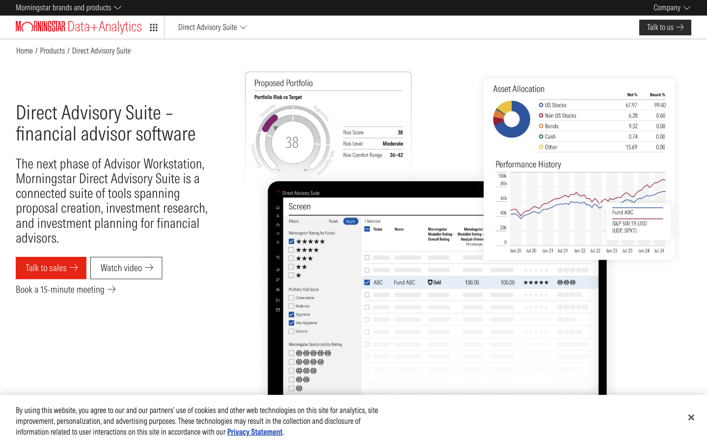
Task: Click the Apply button in the Filters panel
Action: pyautogui.click(x=351, y=221)
